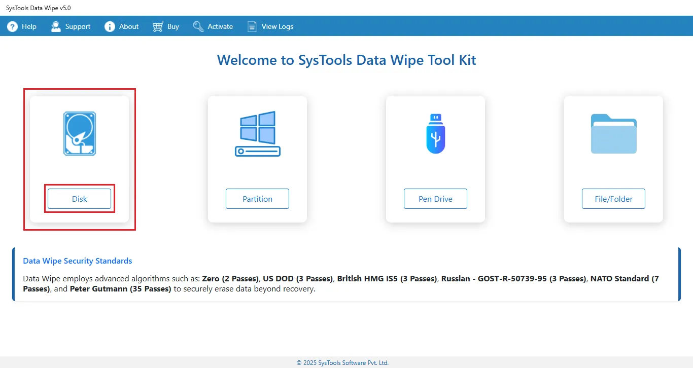Click the View Logs document icon
The height and width of the screenshot is (368, 693).
(x=252, y=26)
